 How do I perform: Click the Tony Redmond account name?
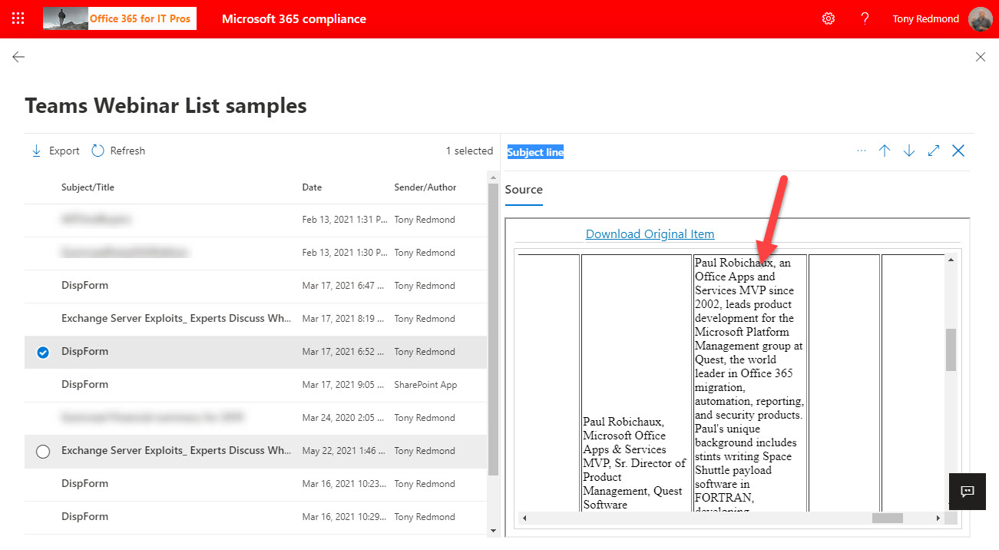[925, 18]
